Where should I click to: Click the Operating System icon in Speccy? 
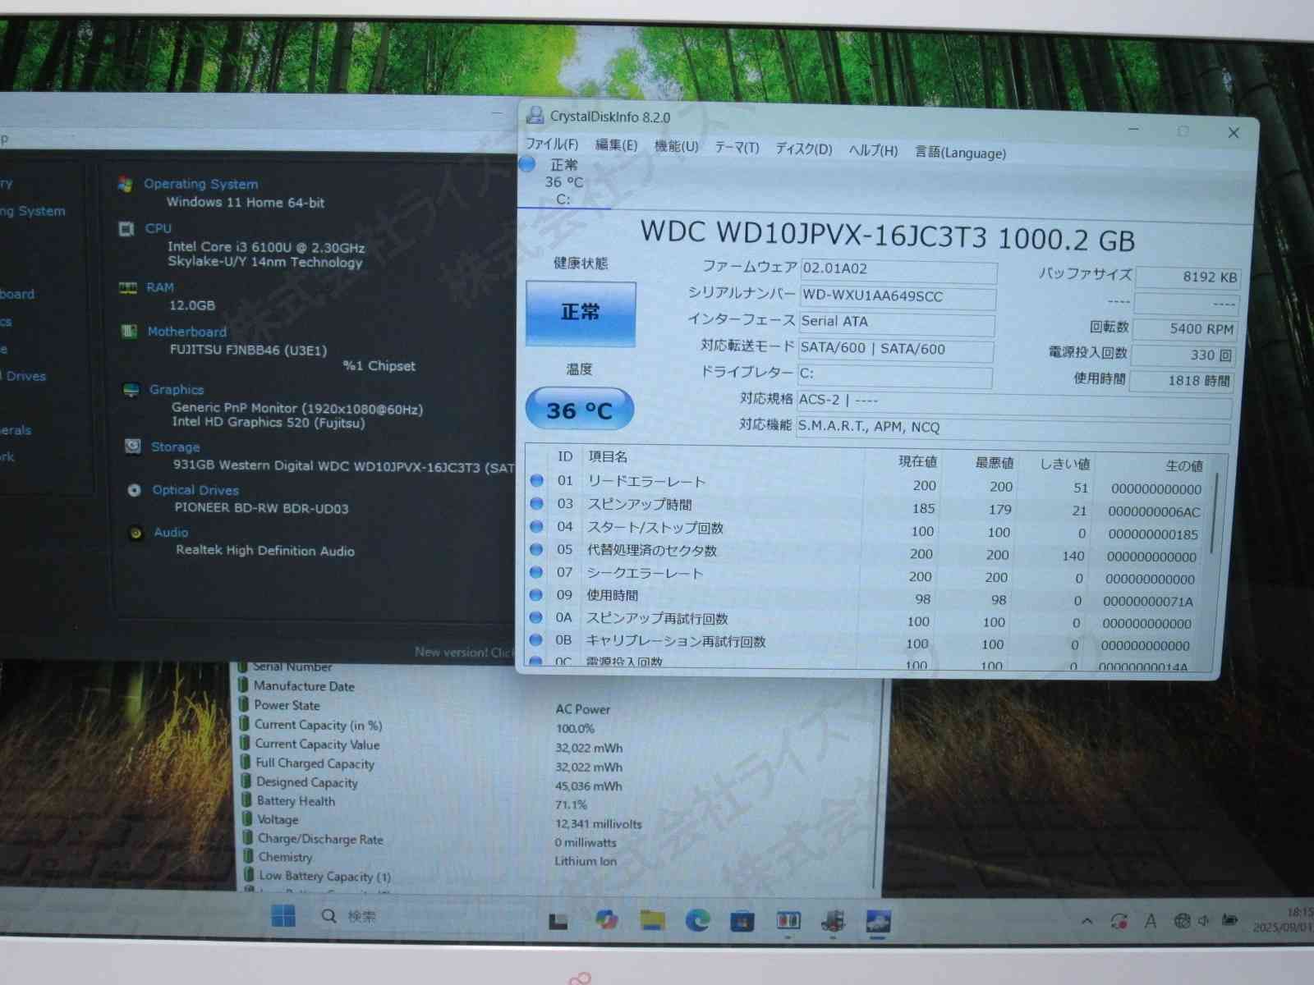126,184
